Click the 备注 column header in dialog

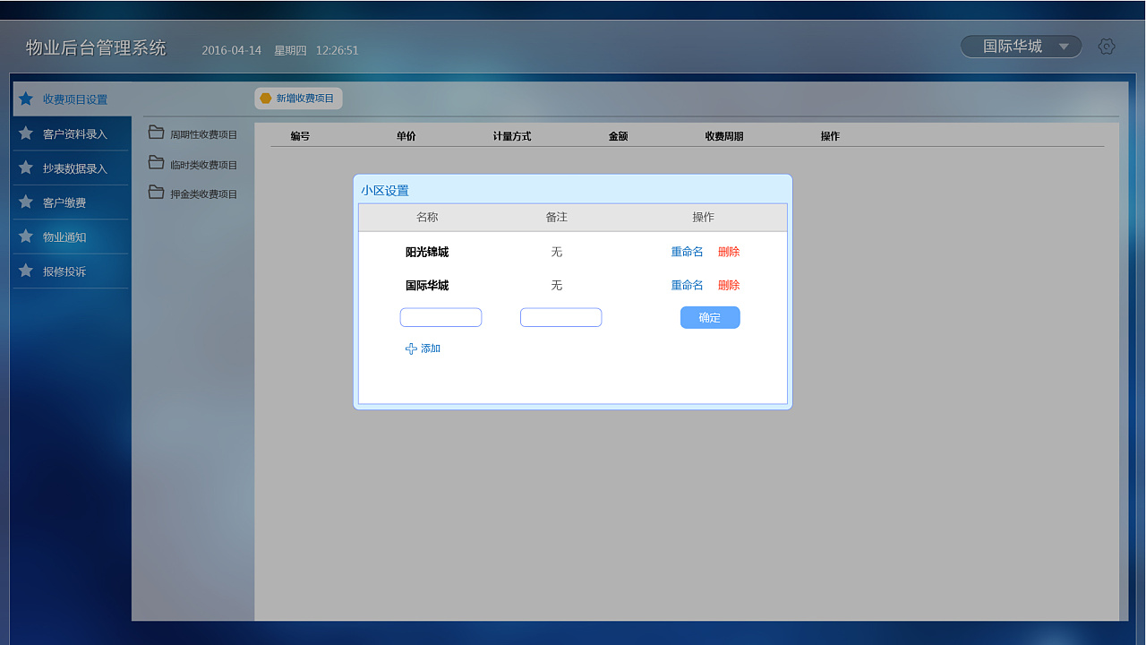click(x=556, y=217)
